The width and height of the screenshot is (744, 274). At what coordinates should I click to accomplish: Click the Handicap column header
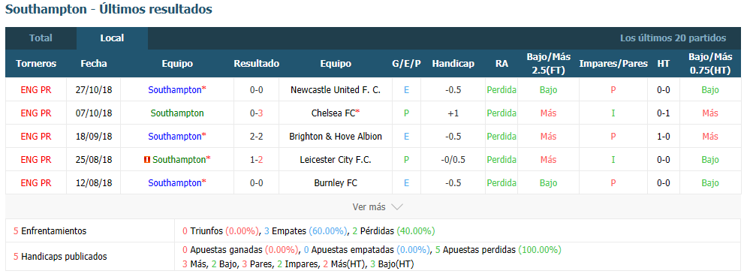click(x=453, y=64)
